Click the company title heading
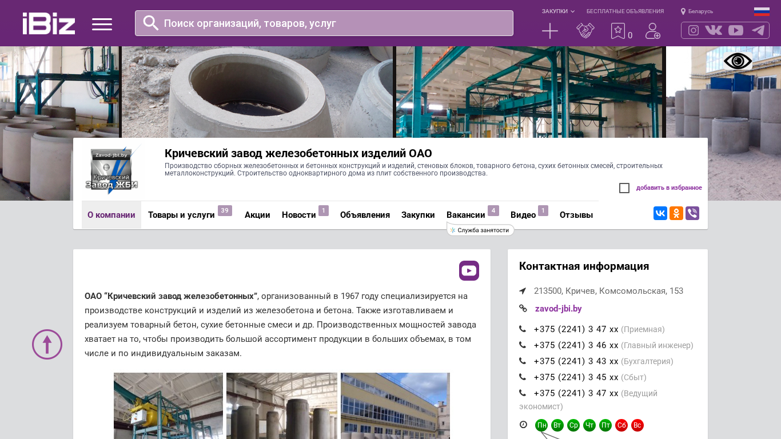This screenshot has height=439, width=781. (x=298, y=153)
